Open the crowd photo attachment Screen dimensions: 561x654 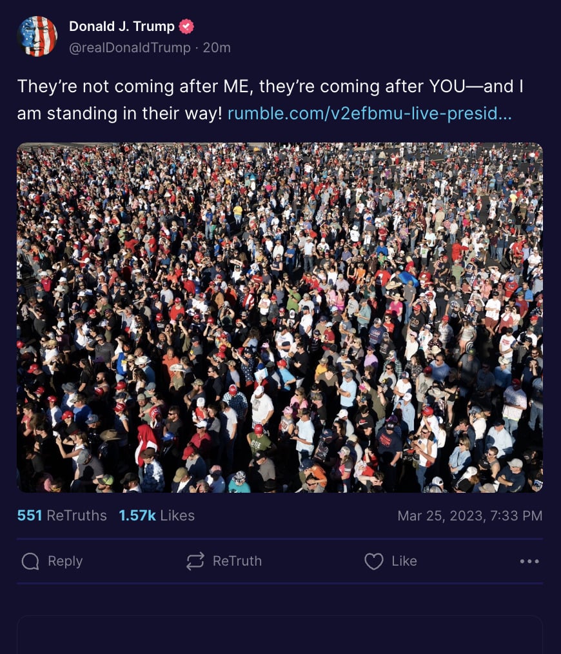tap(280, 317)
